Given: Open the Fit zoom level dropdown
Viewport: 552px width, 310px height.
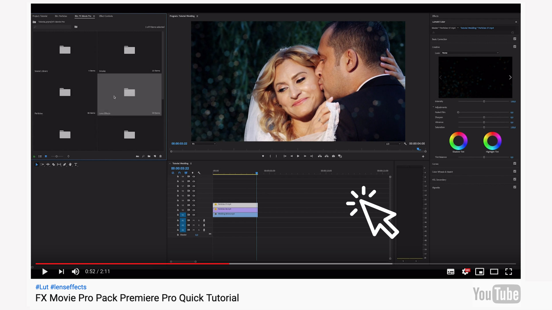Looking at the screenshot, I should point(204,144).
